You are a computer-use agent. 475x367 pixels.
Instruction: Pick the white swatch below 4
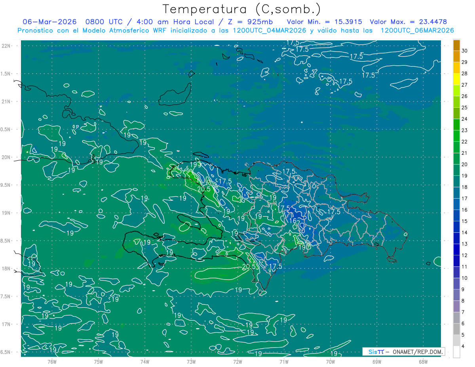[456, 352]
